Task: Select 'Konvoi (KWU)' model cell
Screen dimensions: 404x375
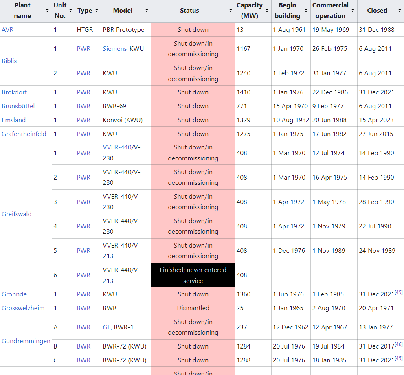Action: 126,120
